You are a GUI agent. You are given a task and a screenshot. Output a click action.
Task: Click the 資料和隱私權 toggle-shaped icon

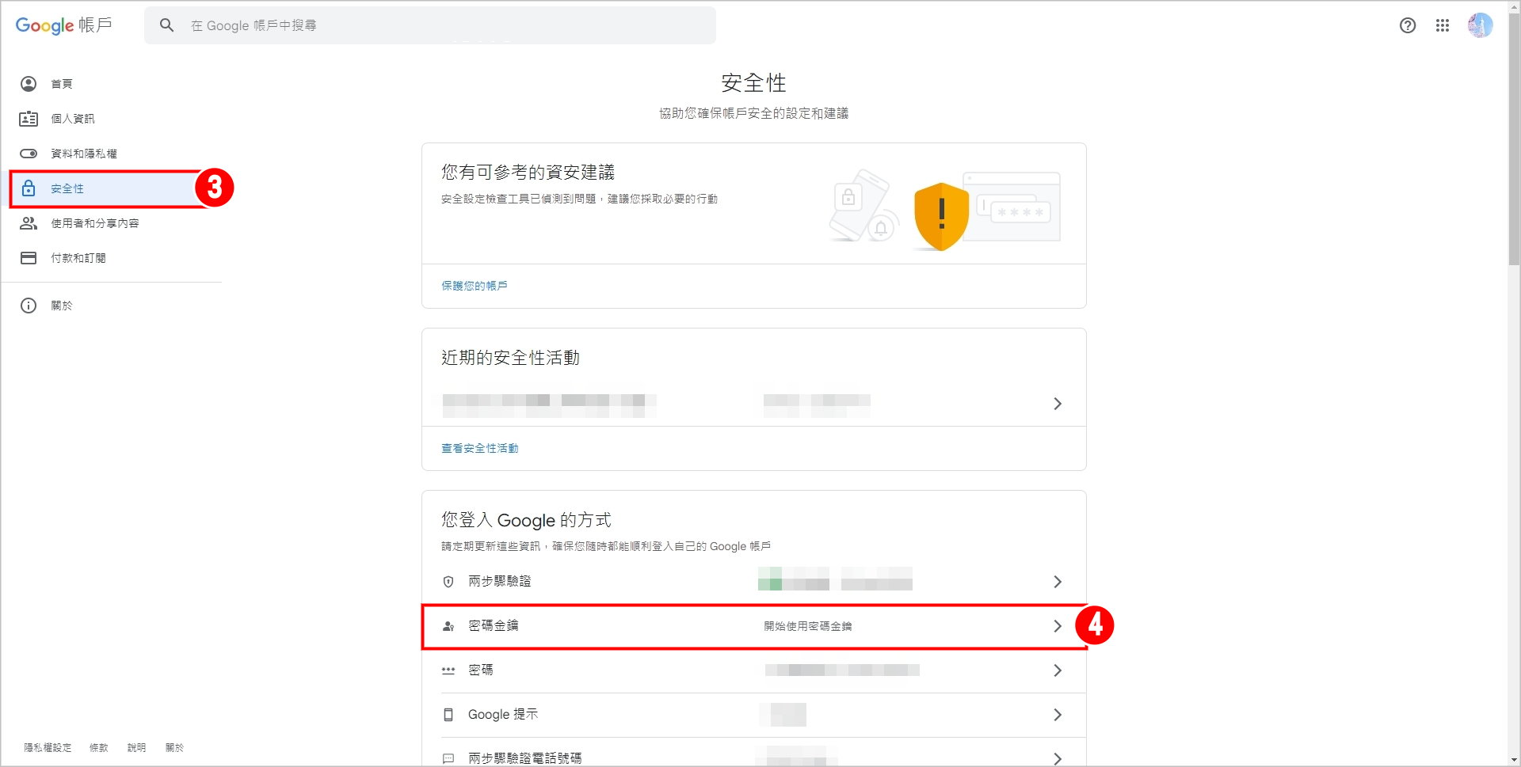[29, 154]
